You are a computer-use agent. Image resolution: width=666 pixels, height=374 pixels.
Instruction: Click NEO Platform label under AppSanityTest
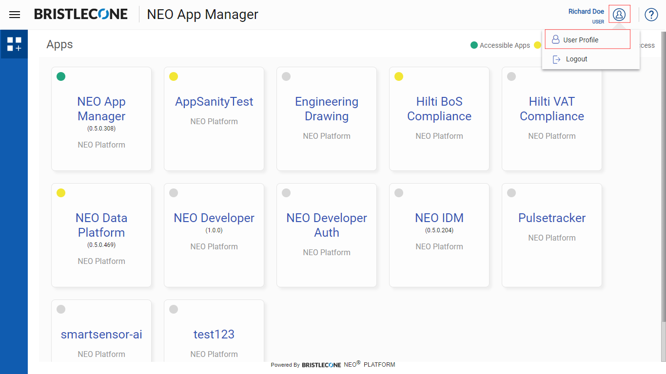point(214,122)
